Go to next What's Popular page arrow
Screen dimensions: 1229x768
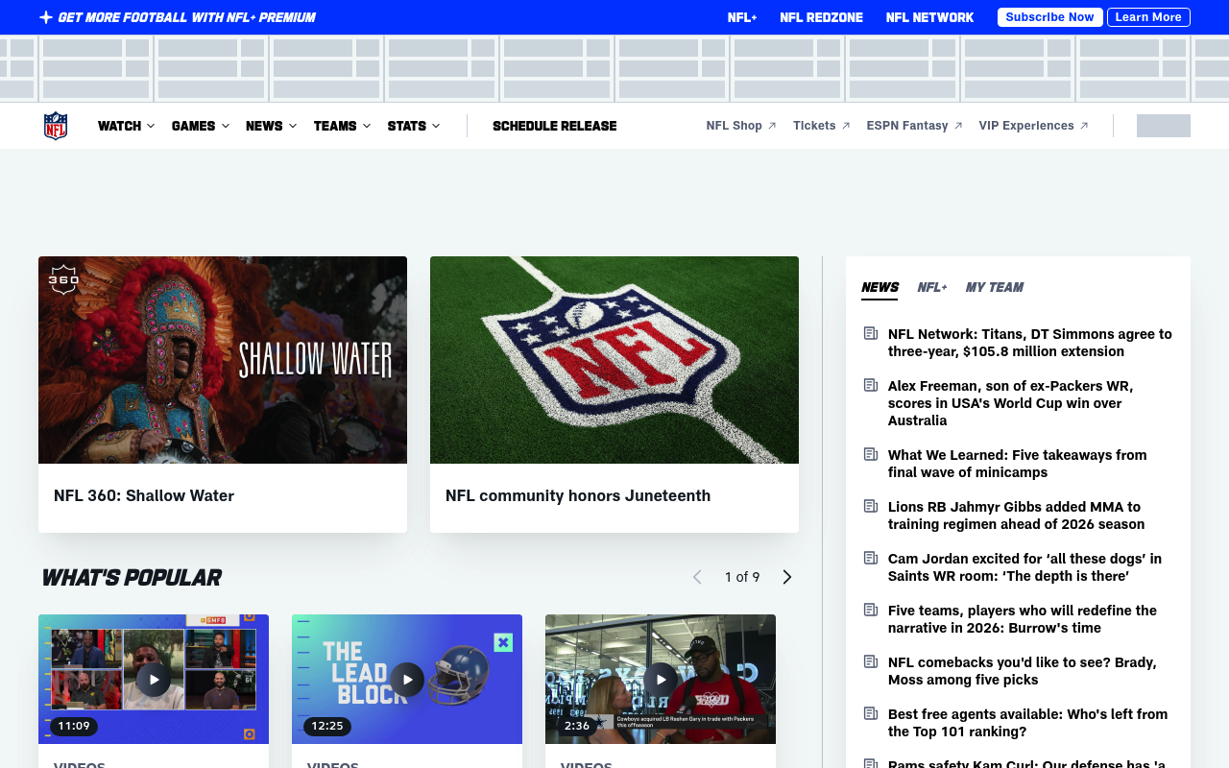click(787, 577)
